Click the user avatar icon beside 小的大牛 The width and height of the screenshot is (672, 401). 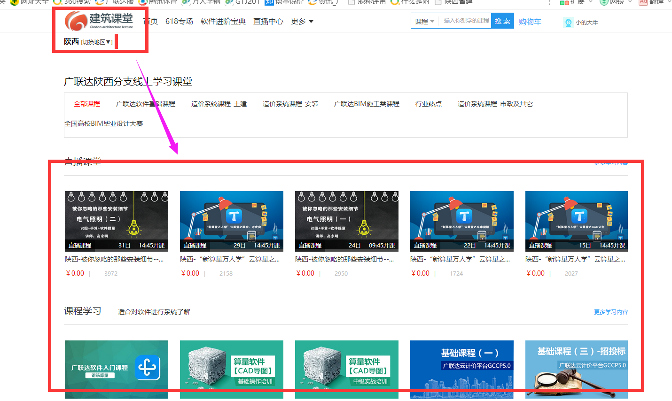click(x=569, y=23)
